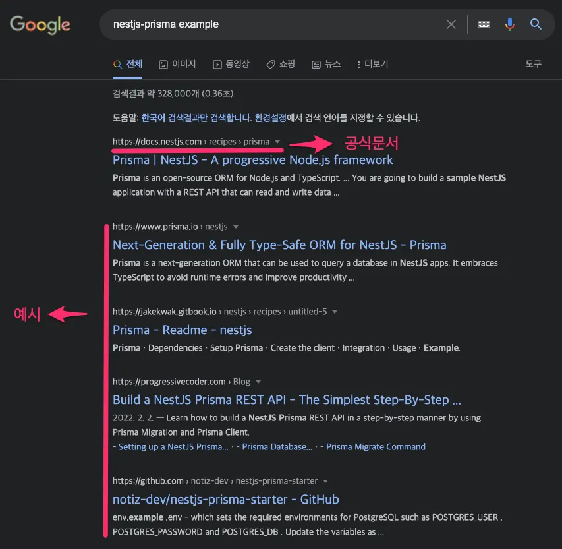Expand dropdown arrow next to jakekwak.gitbook.io URL
The image size is (562, 549).
tap(335, 312)
